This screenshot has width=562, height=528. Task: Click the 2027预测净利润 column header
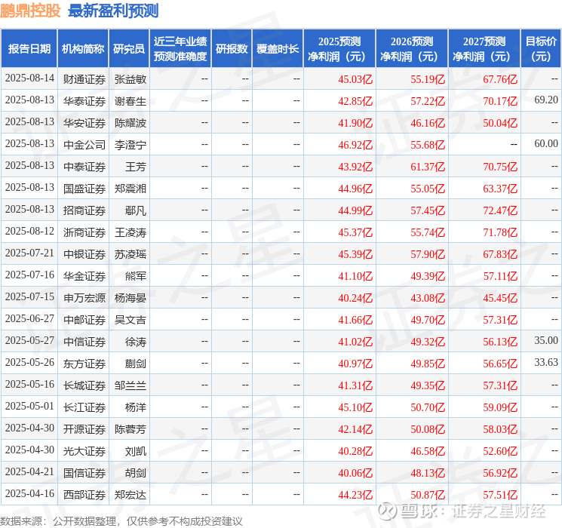tap(484, 49)
